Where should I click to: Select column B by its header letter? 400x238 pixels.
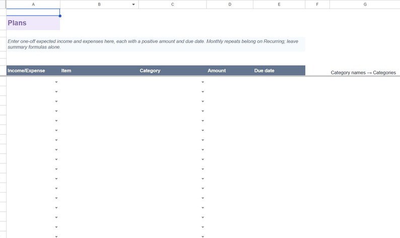99,5
